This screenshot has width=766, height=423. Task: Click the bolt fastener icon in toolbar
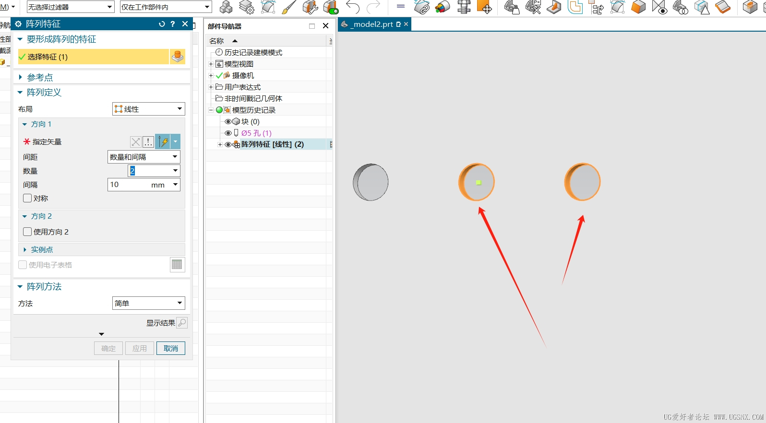tap(464, 7)
